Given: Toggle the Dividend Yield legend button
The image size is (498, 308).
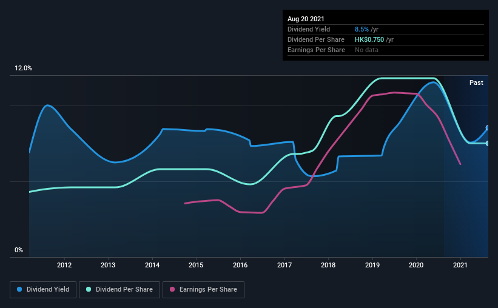Looking at the screenshot, I should 43,290.
